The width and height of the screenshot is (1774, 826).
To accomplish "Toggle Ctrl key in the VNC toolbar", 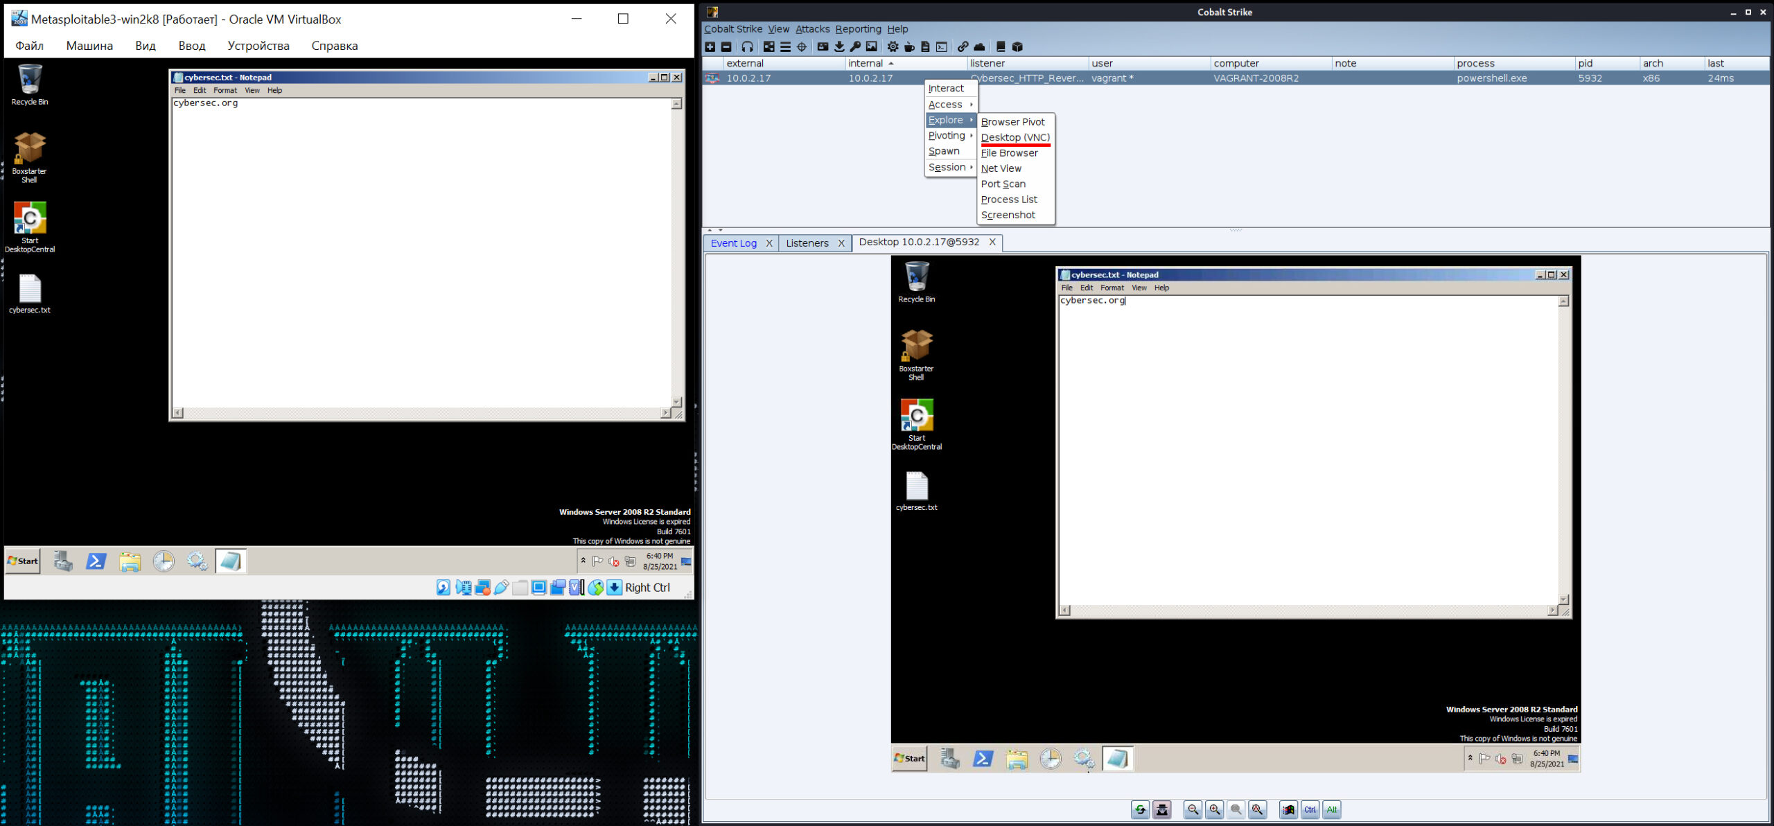I will pos(1310,809).
